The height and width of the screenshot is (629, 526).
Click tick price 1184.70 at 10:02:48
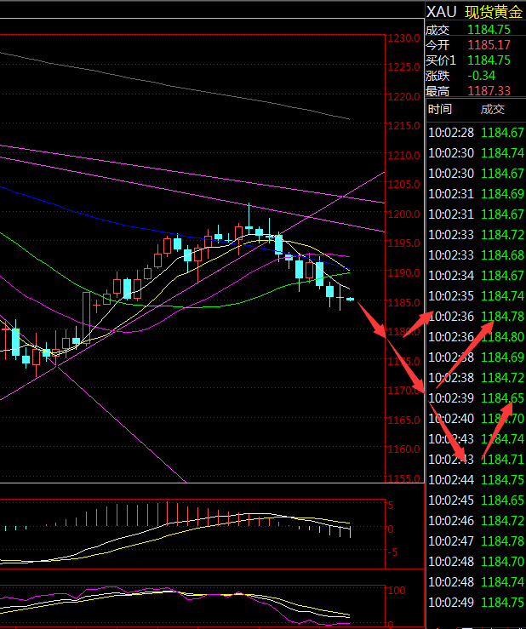tap(502, 561)
